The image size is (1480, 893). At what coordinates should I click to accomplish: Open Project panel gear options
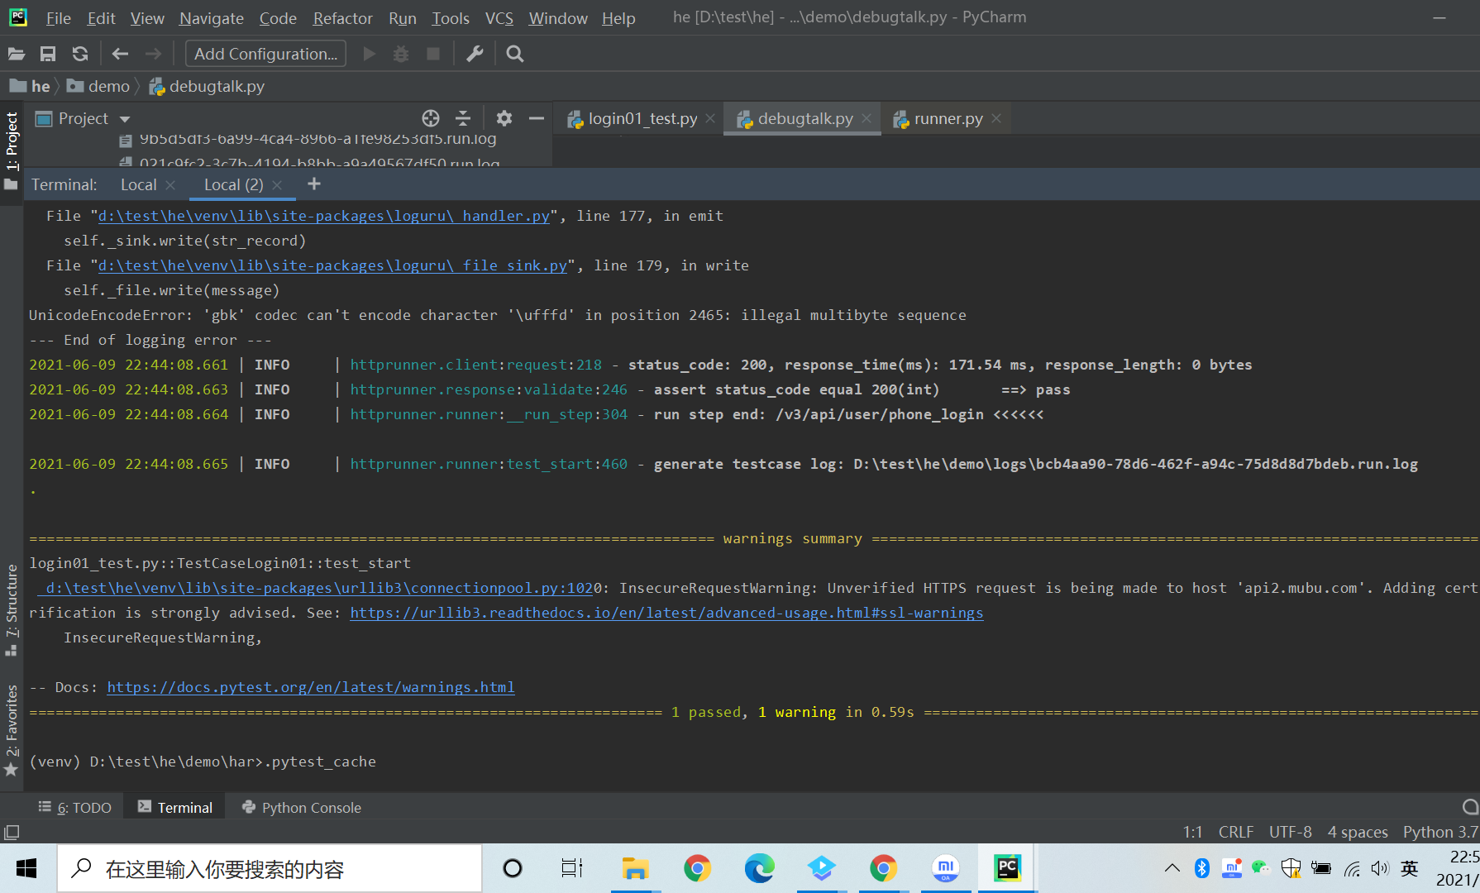[x=504, y=118]
